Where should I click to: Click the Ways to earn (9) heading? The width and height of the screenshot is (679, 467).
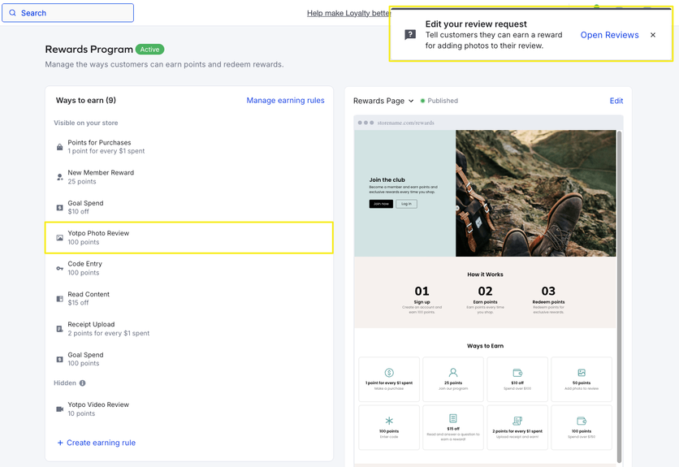pyautogui.click(x=86, y=101)
